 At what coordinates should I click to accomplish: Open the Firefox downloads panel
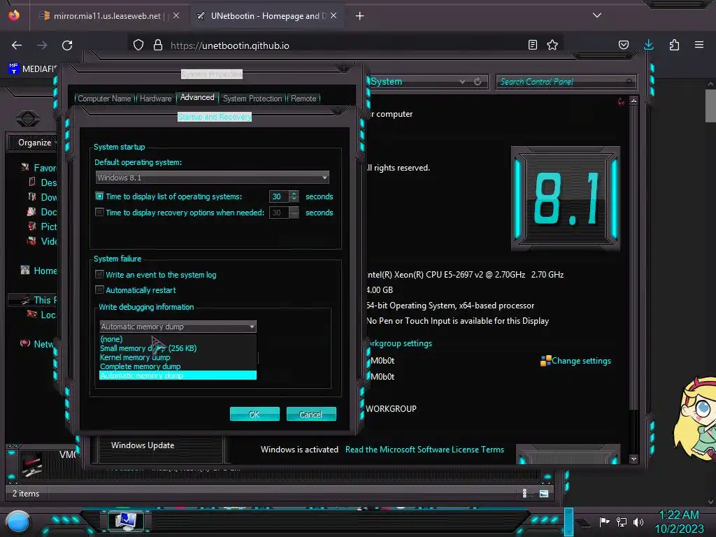pyautogui.click(x=648, y=45)
